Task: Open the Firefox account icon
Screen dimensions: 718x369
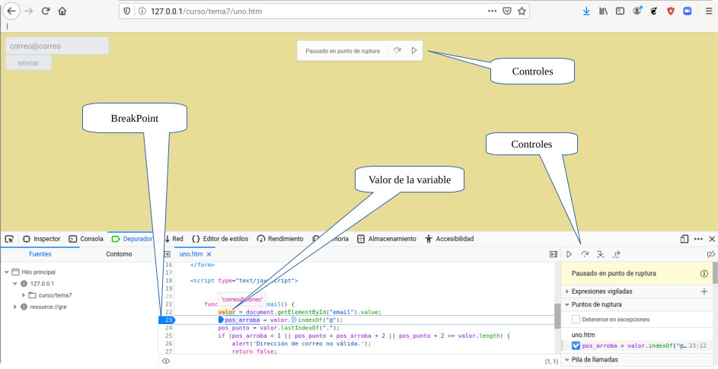Action: coord(637,11)
